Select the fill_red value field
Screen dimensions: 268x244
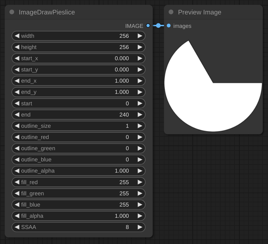coord(78,182)
